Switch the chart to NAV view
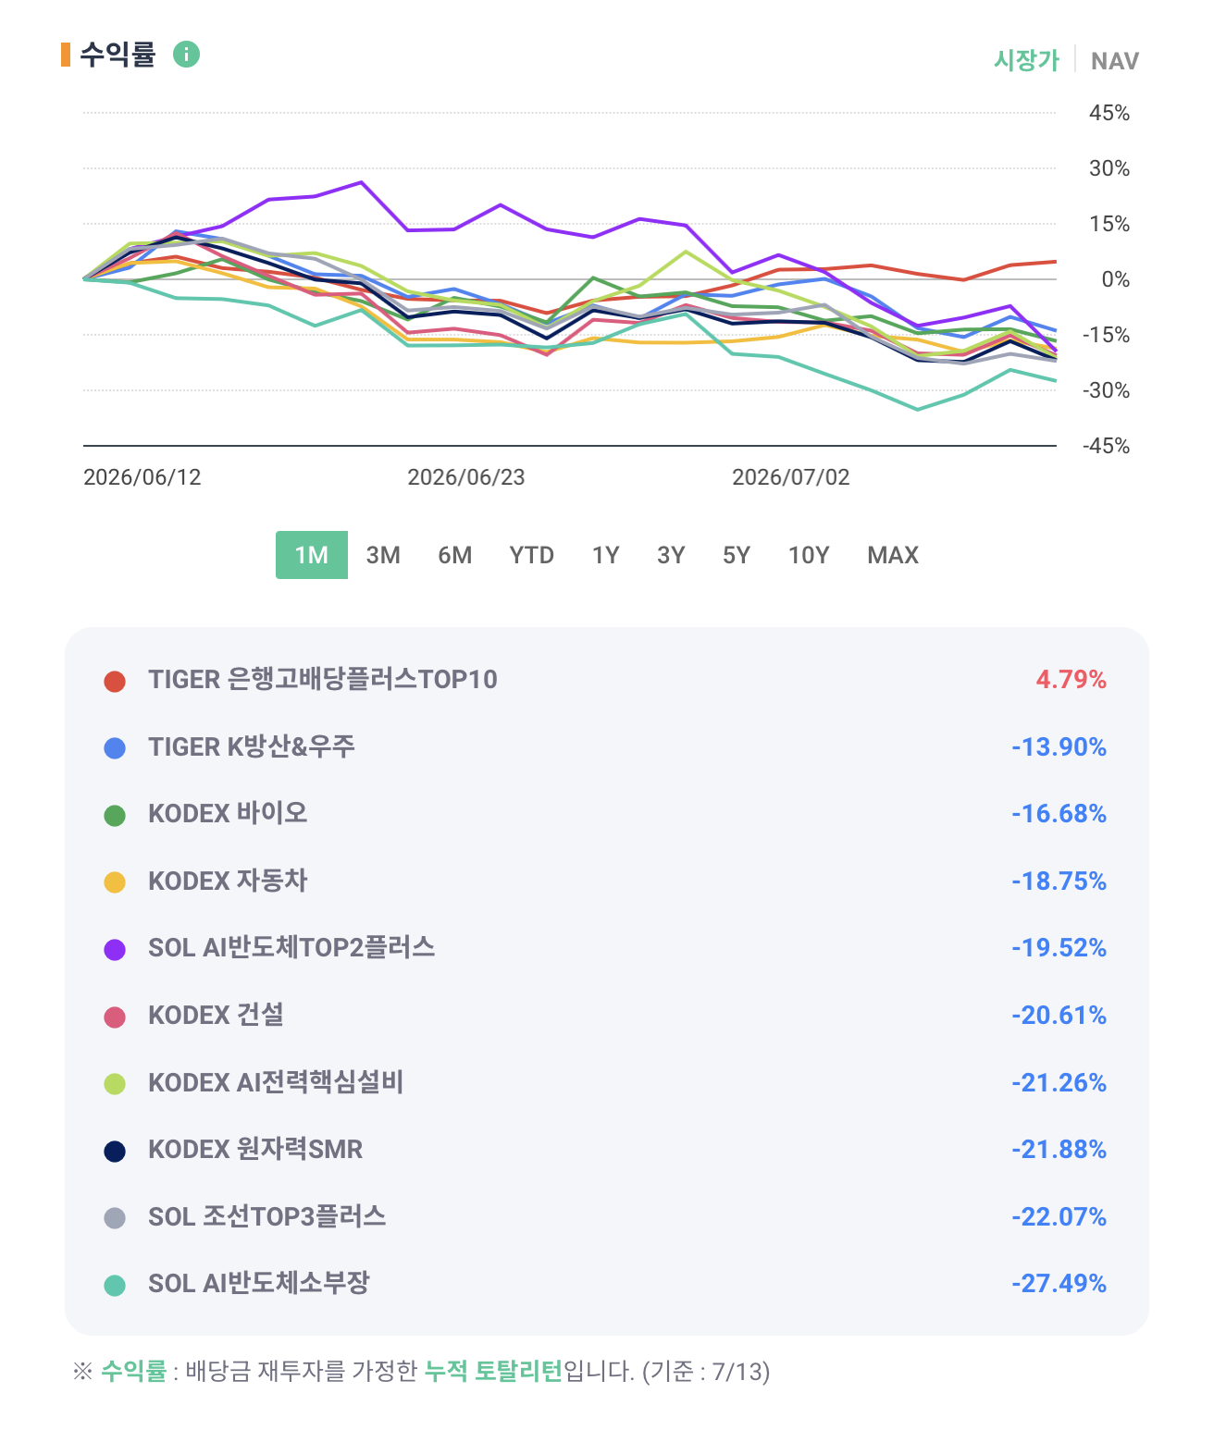This screenshot has width=1214, height=1430. coord(1114,61)
